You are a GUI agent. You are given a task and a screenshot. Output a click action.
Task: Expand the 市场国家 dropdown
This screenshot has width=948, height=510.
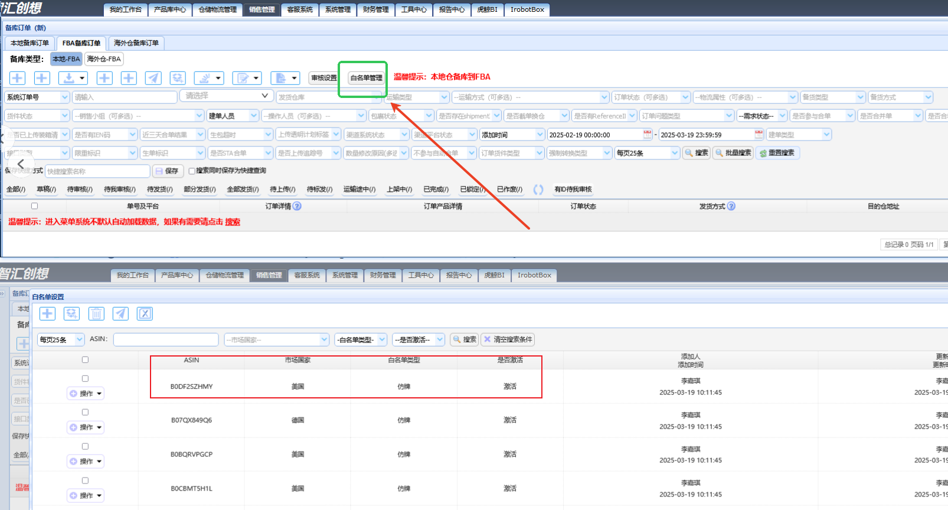[276, 339]
